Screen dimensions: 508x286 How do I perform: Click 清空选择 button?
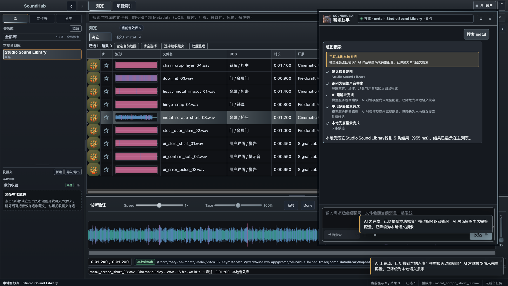tap(150, 46)
